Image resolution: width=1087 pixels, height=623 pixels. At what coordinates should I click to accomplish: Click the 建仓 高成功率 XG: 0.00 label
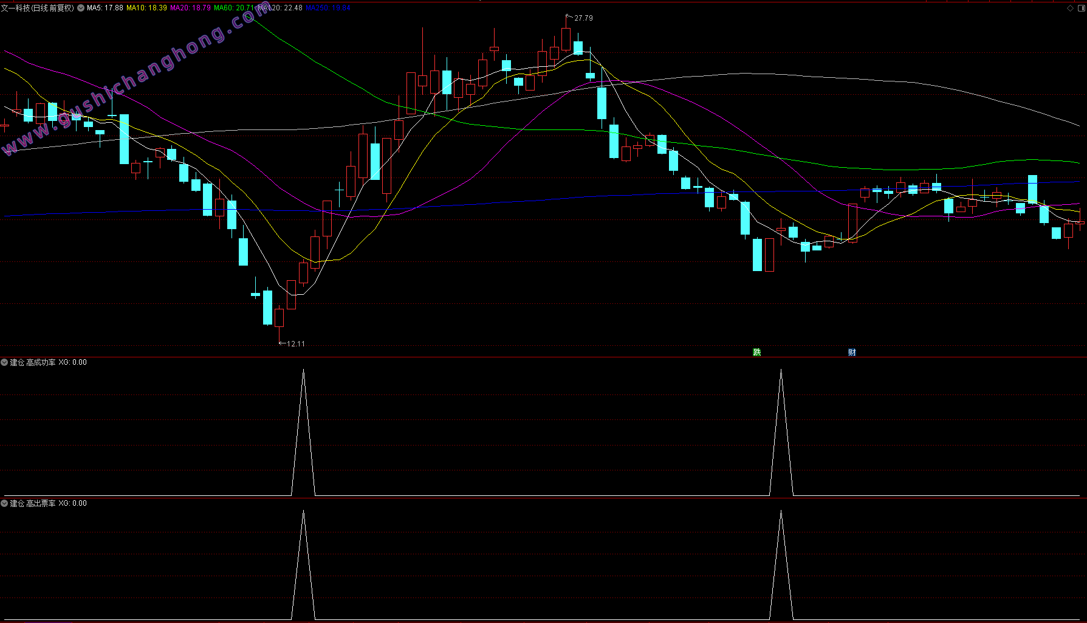point(49,362)
